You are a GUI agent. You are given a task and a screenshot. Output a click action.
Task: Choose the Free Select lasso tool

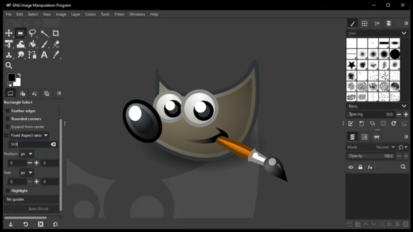tap(32, 33)
